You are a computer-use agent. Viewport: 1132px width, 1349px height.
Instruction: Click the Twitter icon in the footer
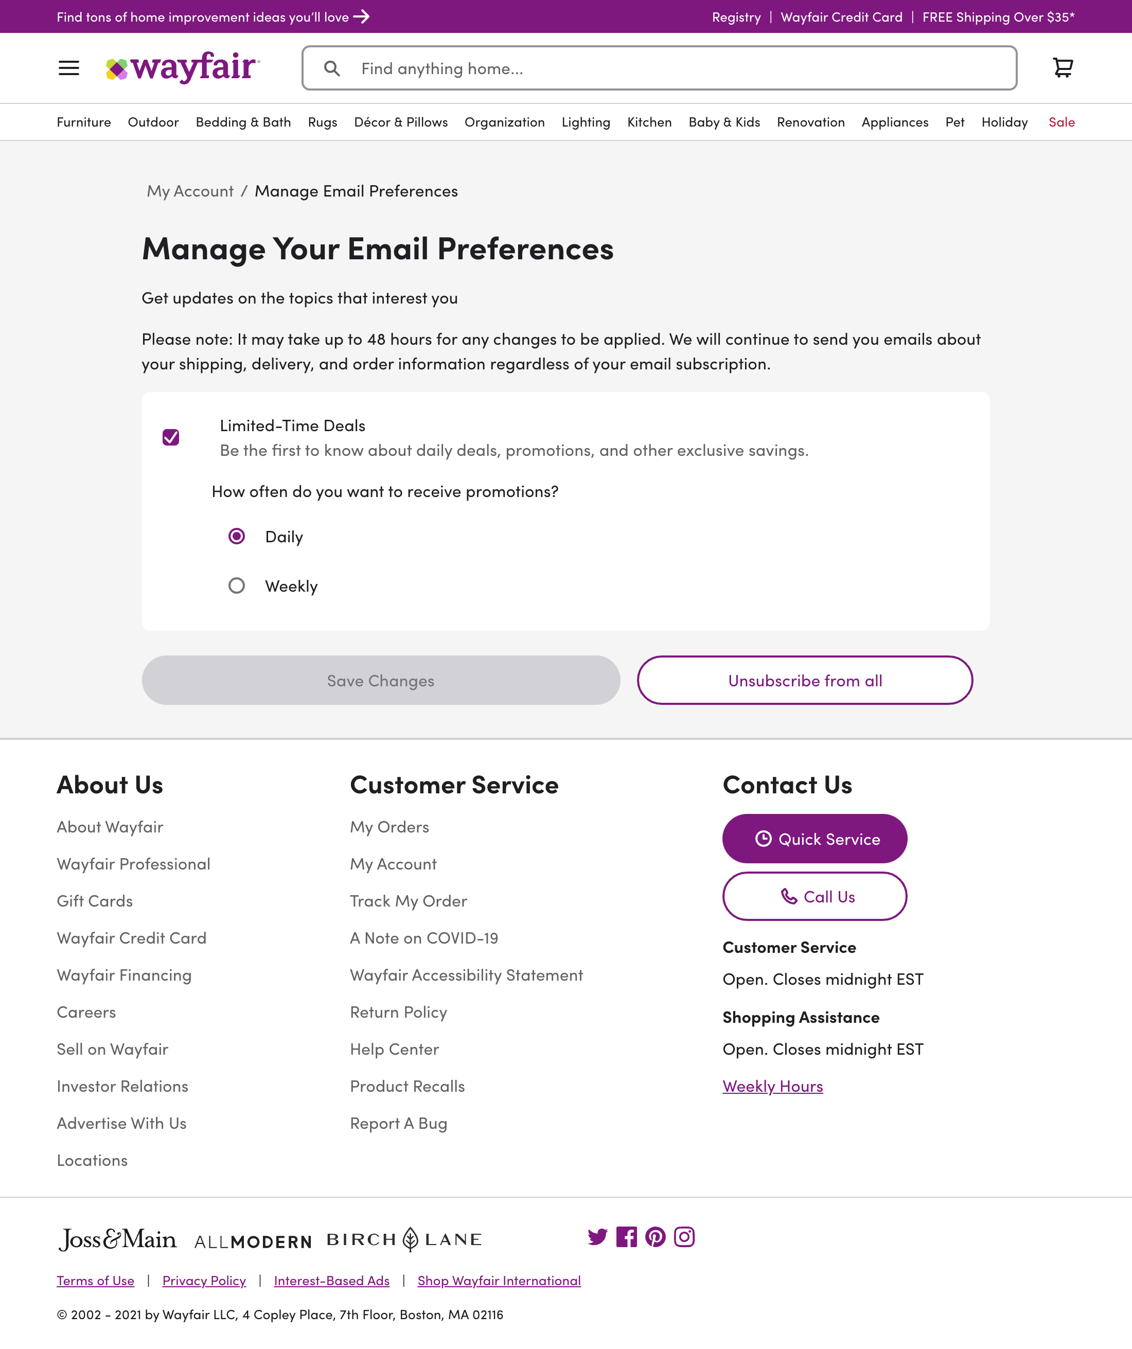[597, 1237]
